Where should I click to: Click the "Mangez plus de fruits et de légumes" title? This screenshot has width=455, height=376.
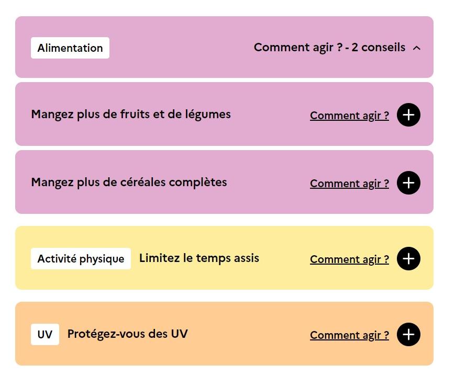coord(131,114)
